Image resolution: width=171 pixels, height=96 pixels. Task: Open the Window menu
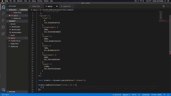click(x=46, y=1)
